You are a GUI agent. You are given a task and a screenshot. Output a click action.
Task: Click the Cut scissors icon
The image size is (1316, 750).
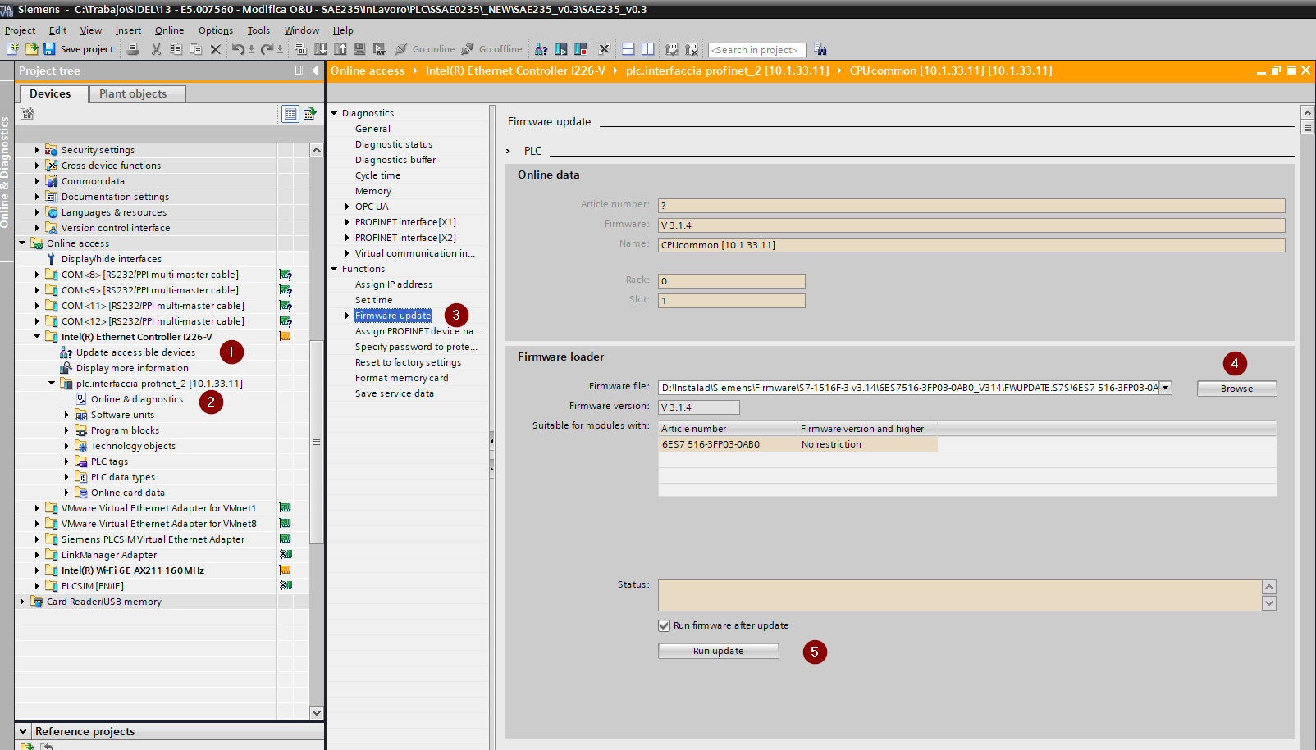coord(156,49)
